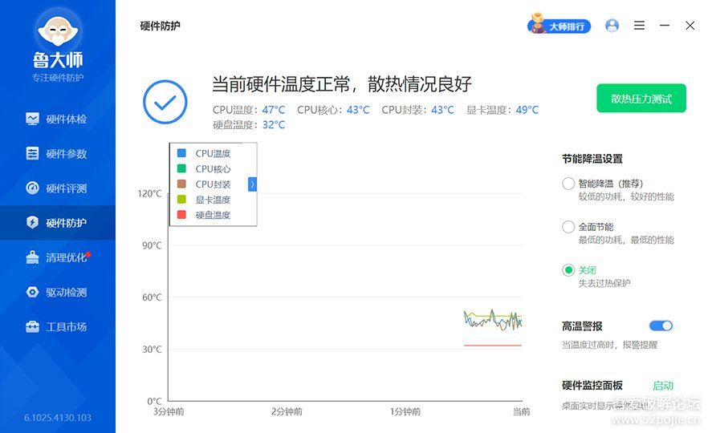Open the 硬件参数 menu label
Viewport: 708px width, 433px height.
pos(67,154)
